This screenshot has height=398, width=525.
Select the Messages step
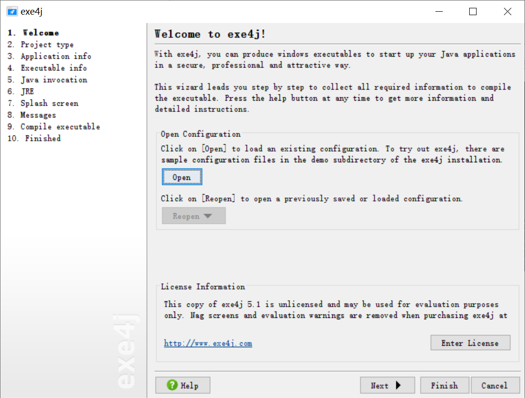click(32, 115)
